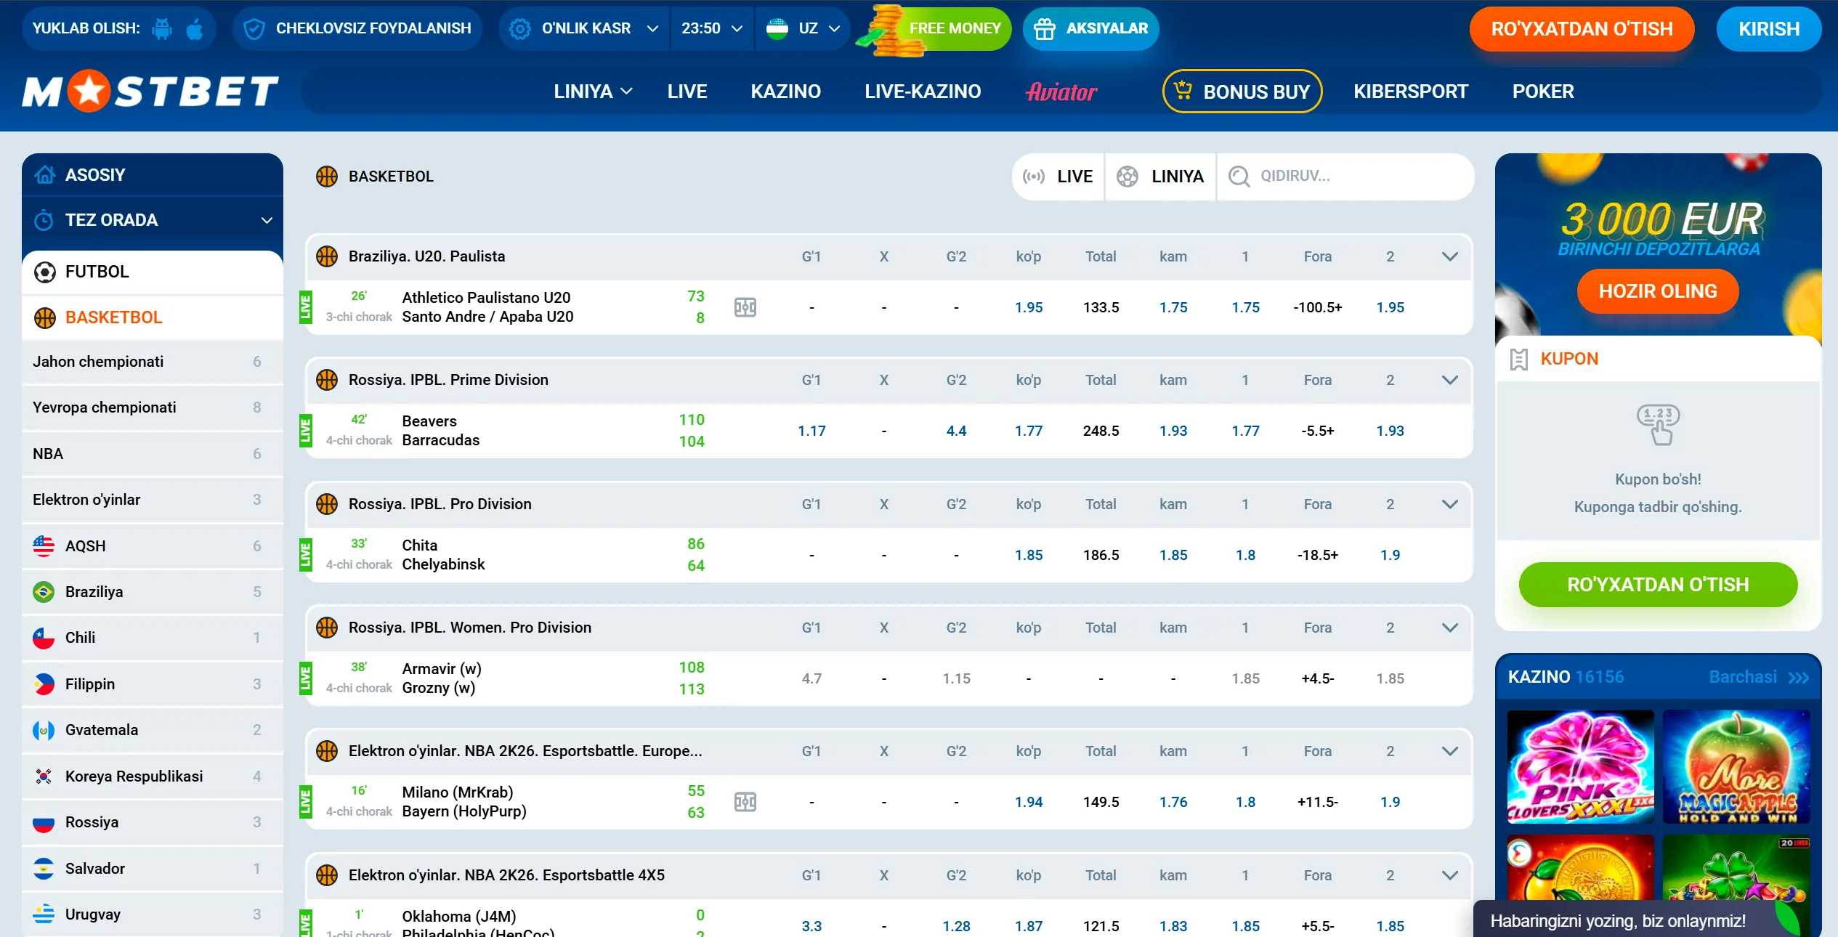
Task: Open KIBERSPORT section
Action: click(x=1411, y=92)
